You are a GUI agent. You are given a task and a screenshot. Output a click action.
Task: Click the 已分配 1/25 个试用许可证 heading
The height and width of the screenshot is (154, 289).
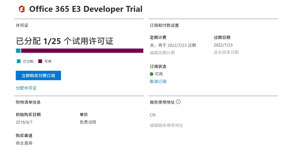coord(65,41)
